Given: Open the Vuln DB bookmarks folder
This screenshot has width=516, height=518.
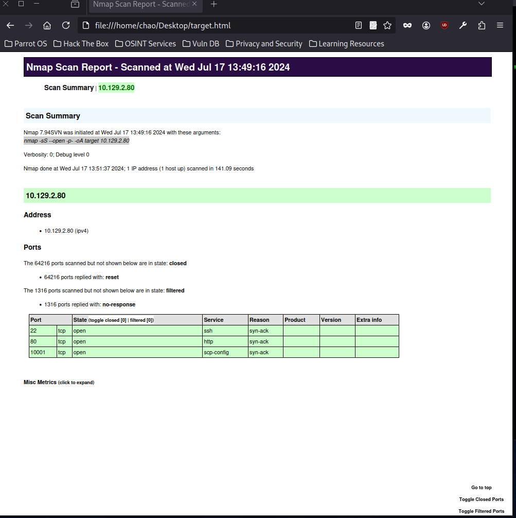Looking at the screenshot, I should [201, 44].
